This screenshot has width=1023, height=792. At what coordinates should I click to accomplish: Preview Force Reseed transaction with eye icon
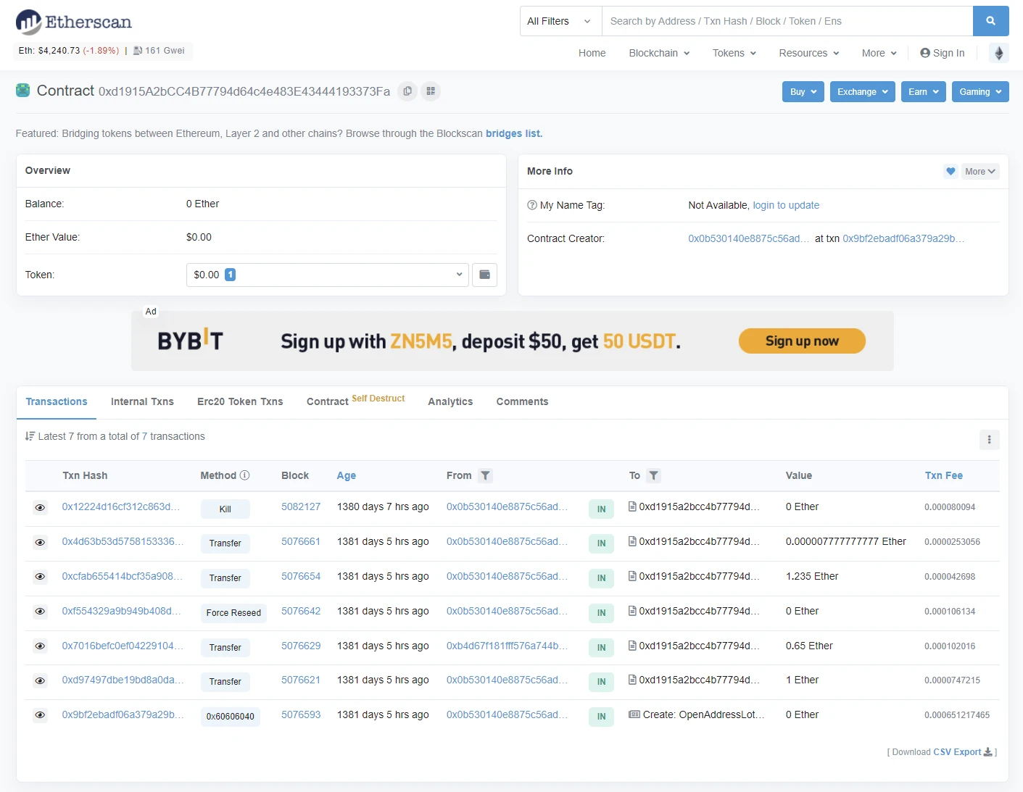pyautogui.click(x=41, y=612)
